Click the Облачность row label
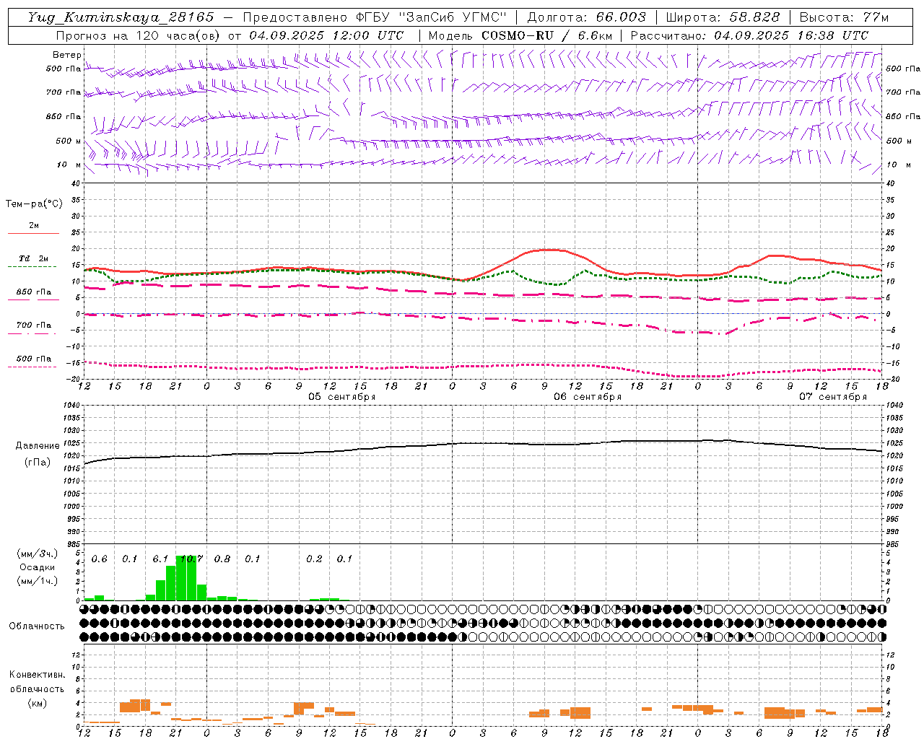This screenshot has height=739, width=924. coord(37,626)
